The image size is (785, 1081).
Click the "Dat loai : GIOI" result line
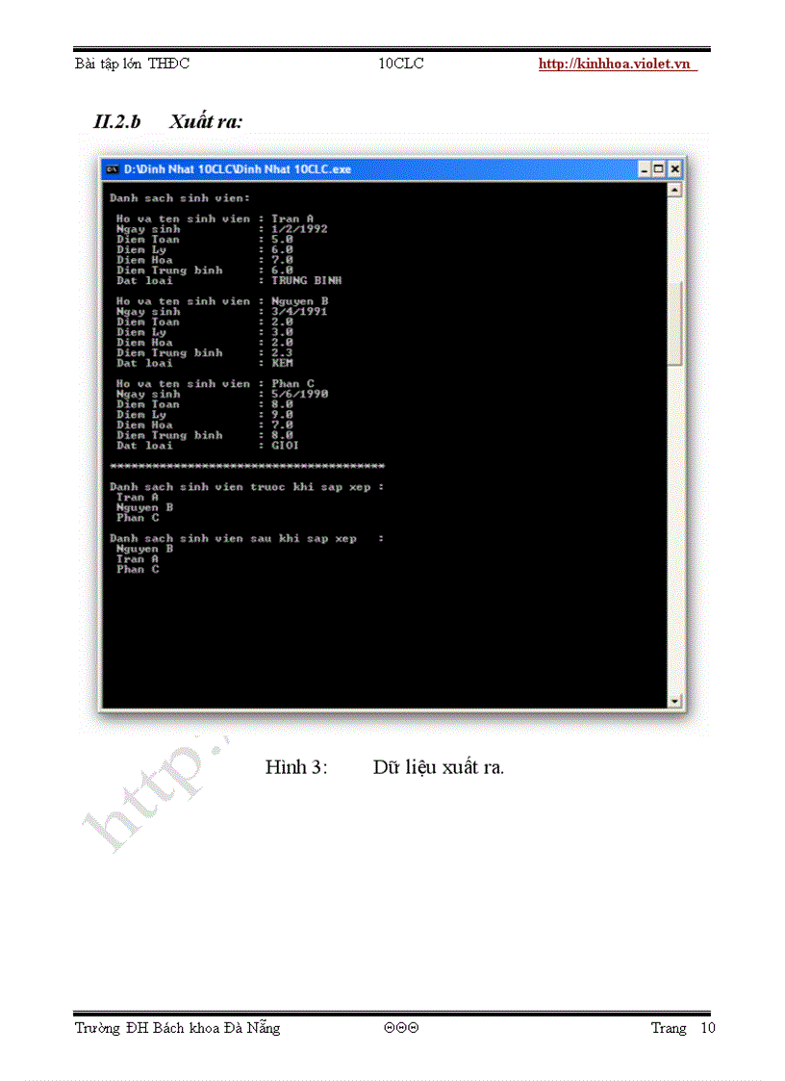(x=207, y=446)
